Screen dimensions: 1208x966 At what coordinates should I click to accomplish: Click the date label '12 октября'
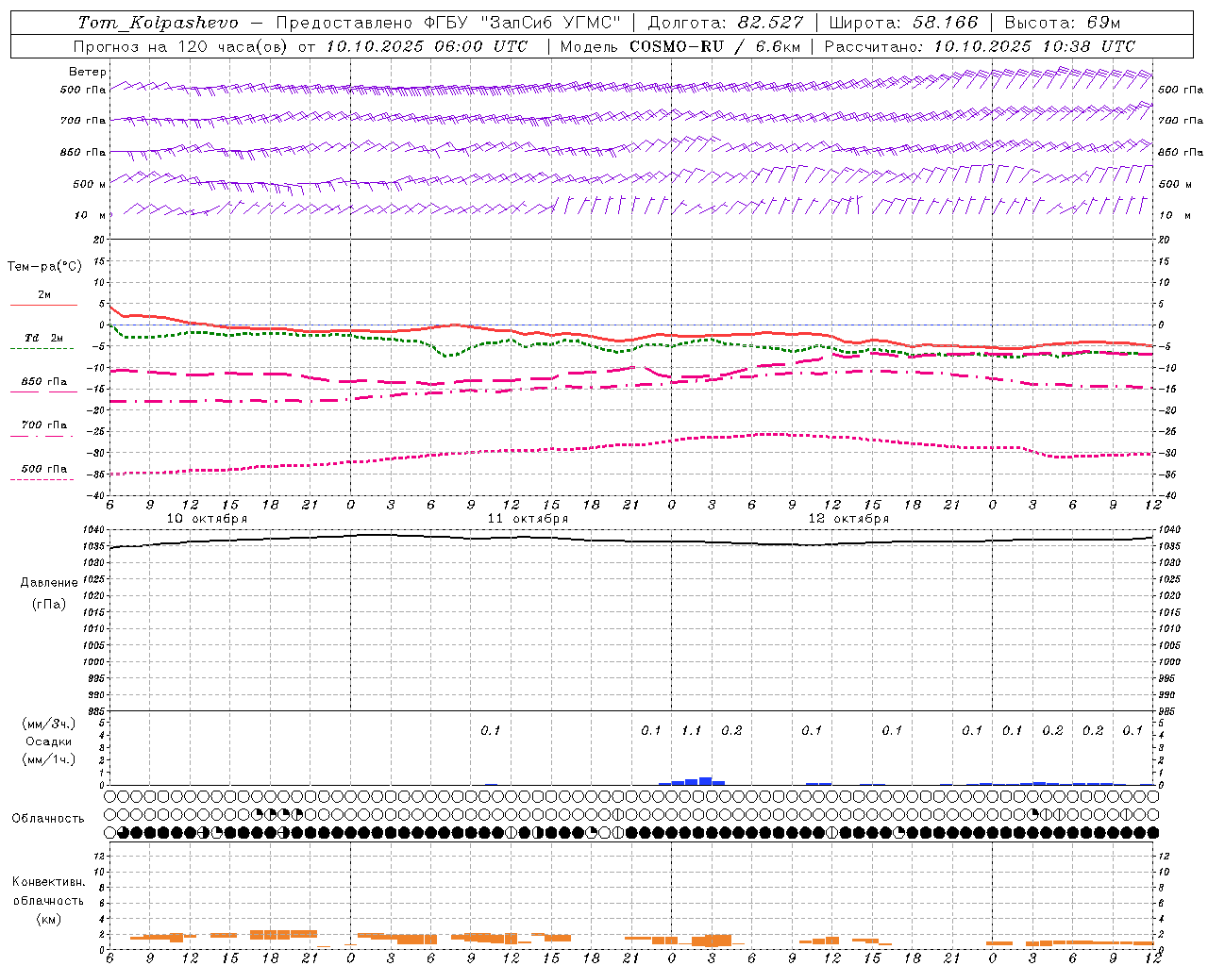click(x=848, y=518)
